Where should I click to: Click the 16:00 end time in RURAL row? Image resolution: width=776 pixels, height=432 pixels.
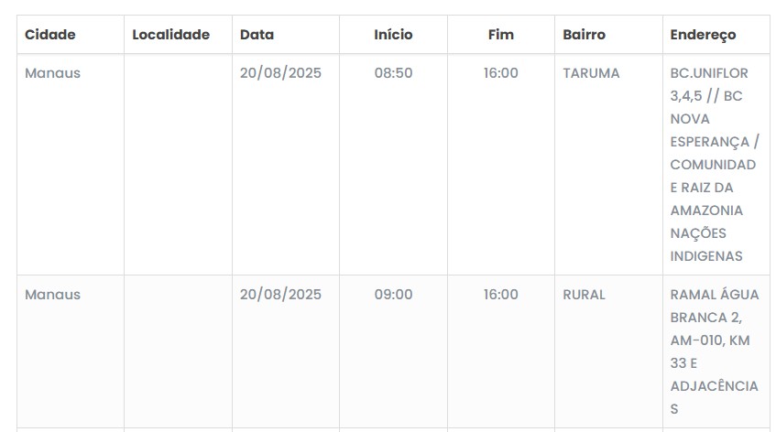point(501,295)
